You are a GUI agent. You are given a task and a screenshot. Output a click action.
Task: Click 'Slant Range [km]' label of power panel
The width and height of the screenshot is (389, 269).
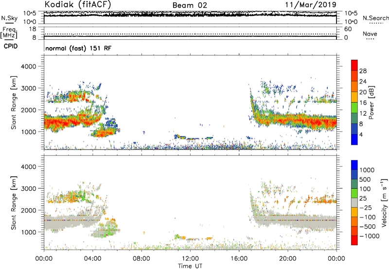[14, 102]
